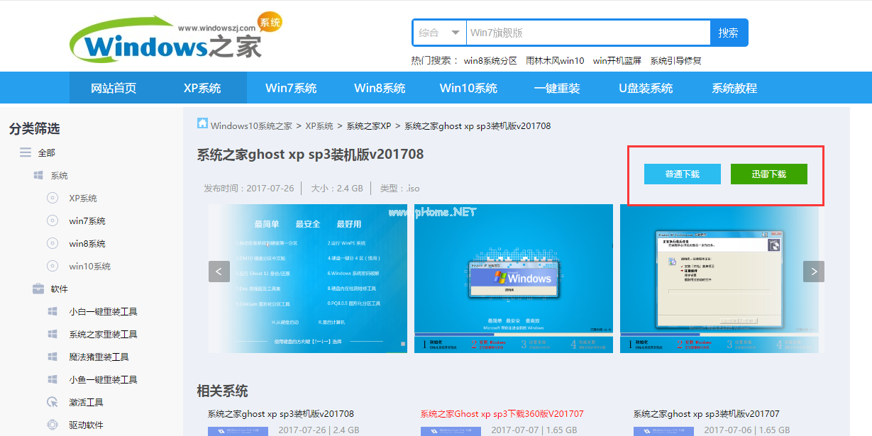Open the U盘装系统 menu item
This screenshot has height=436, width=872.
point(644,87)
